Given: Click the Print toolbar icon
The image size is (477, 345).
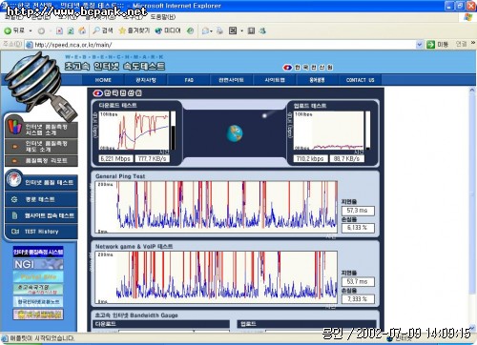Looking at the screenshot, I should click(x=219, y=30).
